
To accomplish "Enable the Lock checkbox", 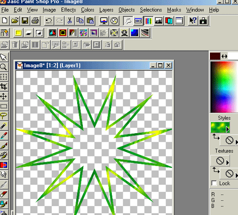I will coord(214,183).
